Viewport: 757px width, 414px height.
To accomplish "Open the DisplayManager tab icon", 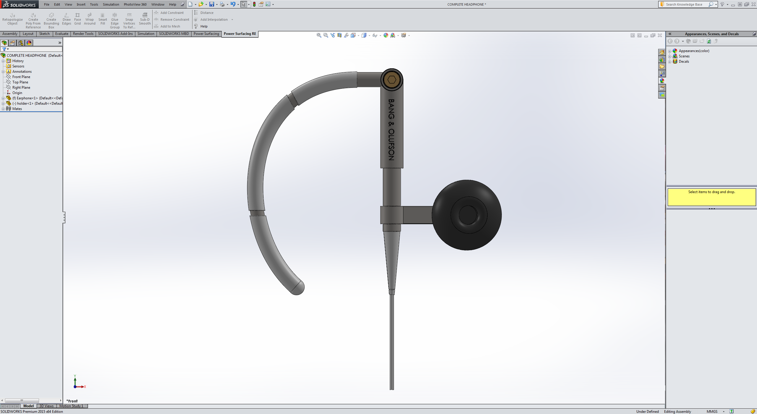I will (x=29, y=43).
